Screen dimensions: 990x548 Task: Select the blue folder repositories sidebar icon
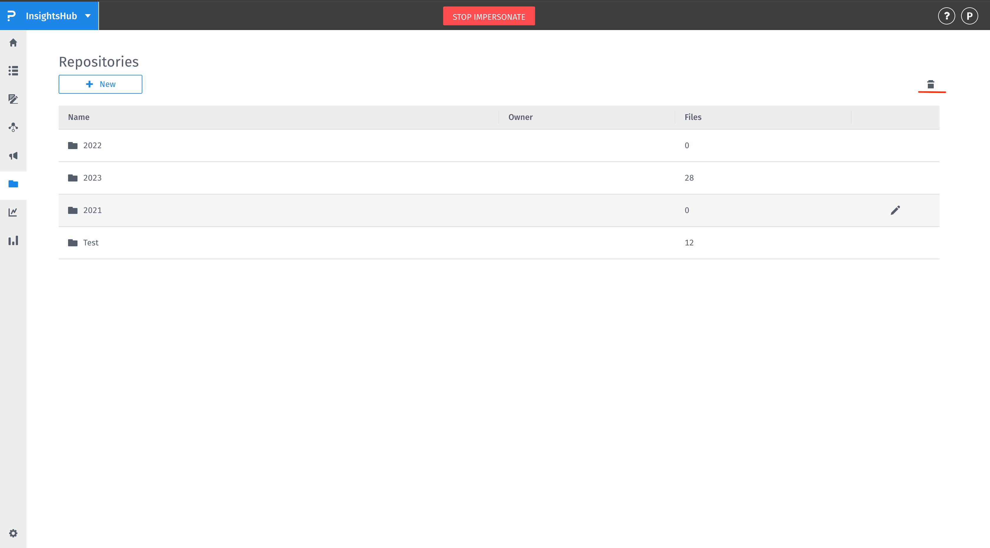13,184
